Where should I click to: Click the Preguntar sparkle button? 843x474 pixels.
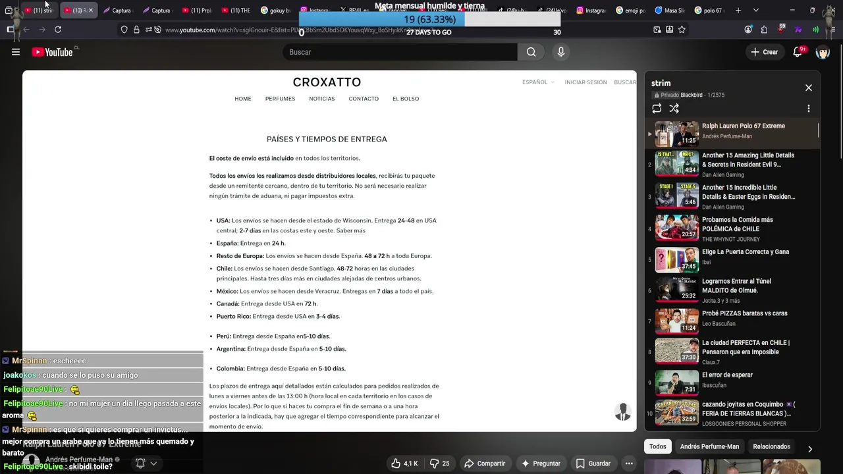541,463
